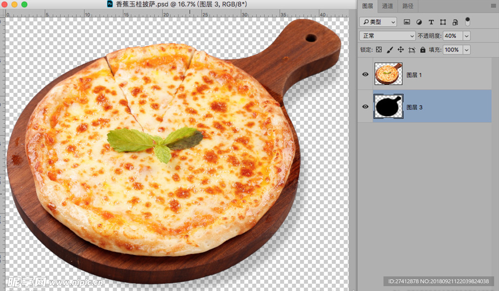
Task: Filter layers by smart object type
Action: (x=455, y=22)
